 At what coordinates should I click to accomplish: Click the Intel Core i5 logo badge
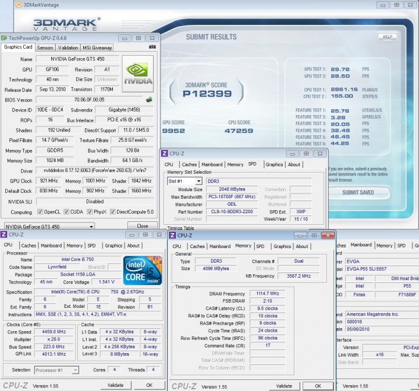143,270
